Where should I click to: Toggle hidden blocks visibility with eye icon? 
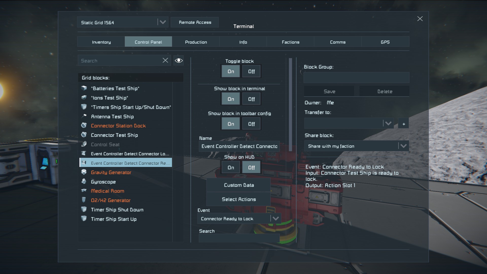tap(179, 60)
